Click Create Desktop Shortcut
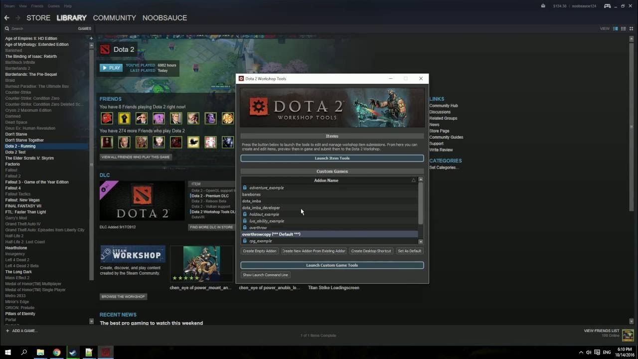This screenshot has width=638, height=359. [371, 251]
